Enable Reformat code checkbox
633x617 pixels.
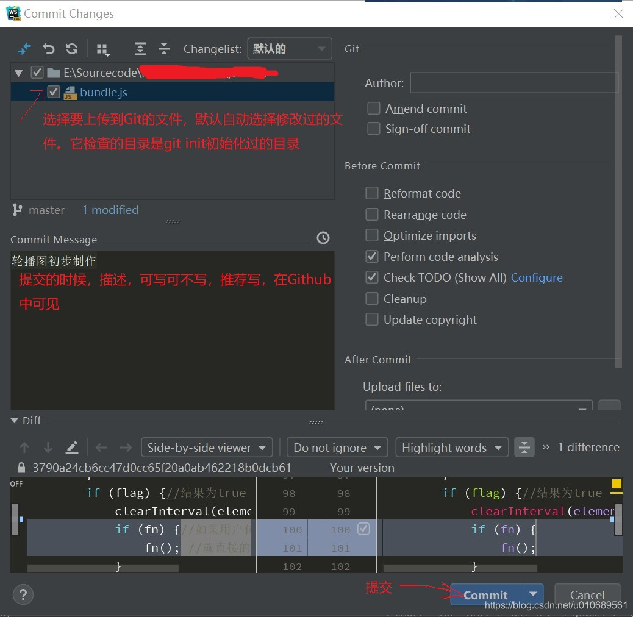coord(372,193)
